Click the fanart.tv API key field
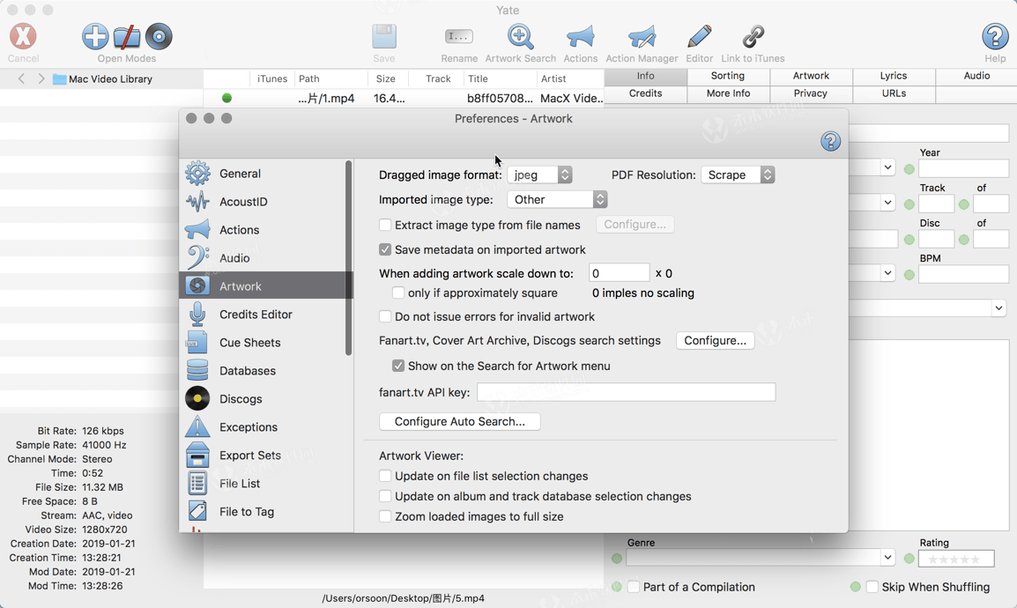Viewport: 1017px width, 608px height. click(x=626, y=392)
